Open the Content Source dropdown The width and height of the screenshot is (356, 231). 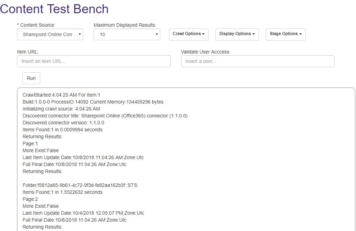[50, 34]
